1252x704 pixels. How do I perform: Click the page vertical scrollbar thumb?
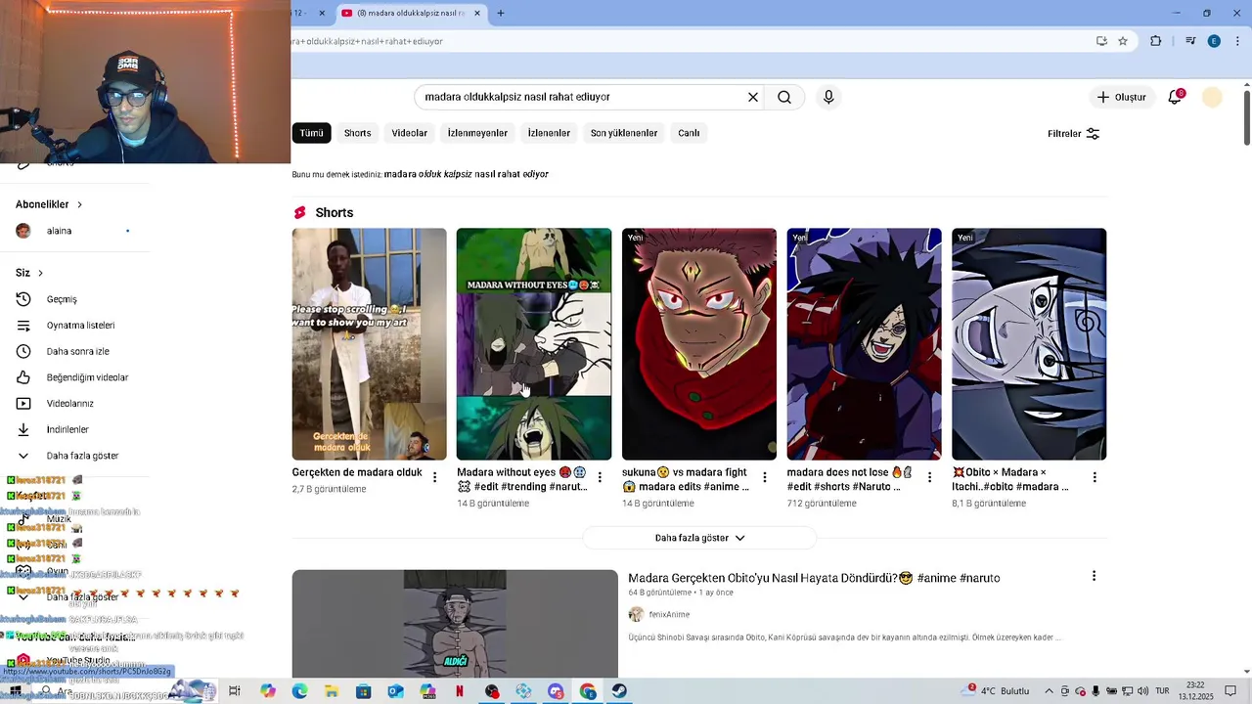click(x=1247, y=117)
